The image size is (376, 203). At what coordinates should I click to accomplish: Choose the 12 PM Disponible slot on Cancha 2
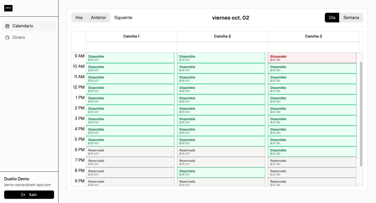coord(221,89)
